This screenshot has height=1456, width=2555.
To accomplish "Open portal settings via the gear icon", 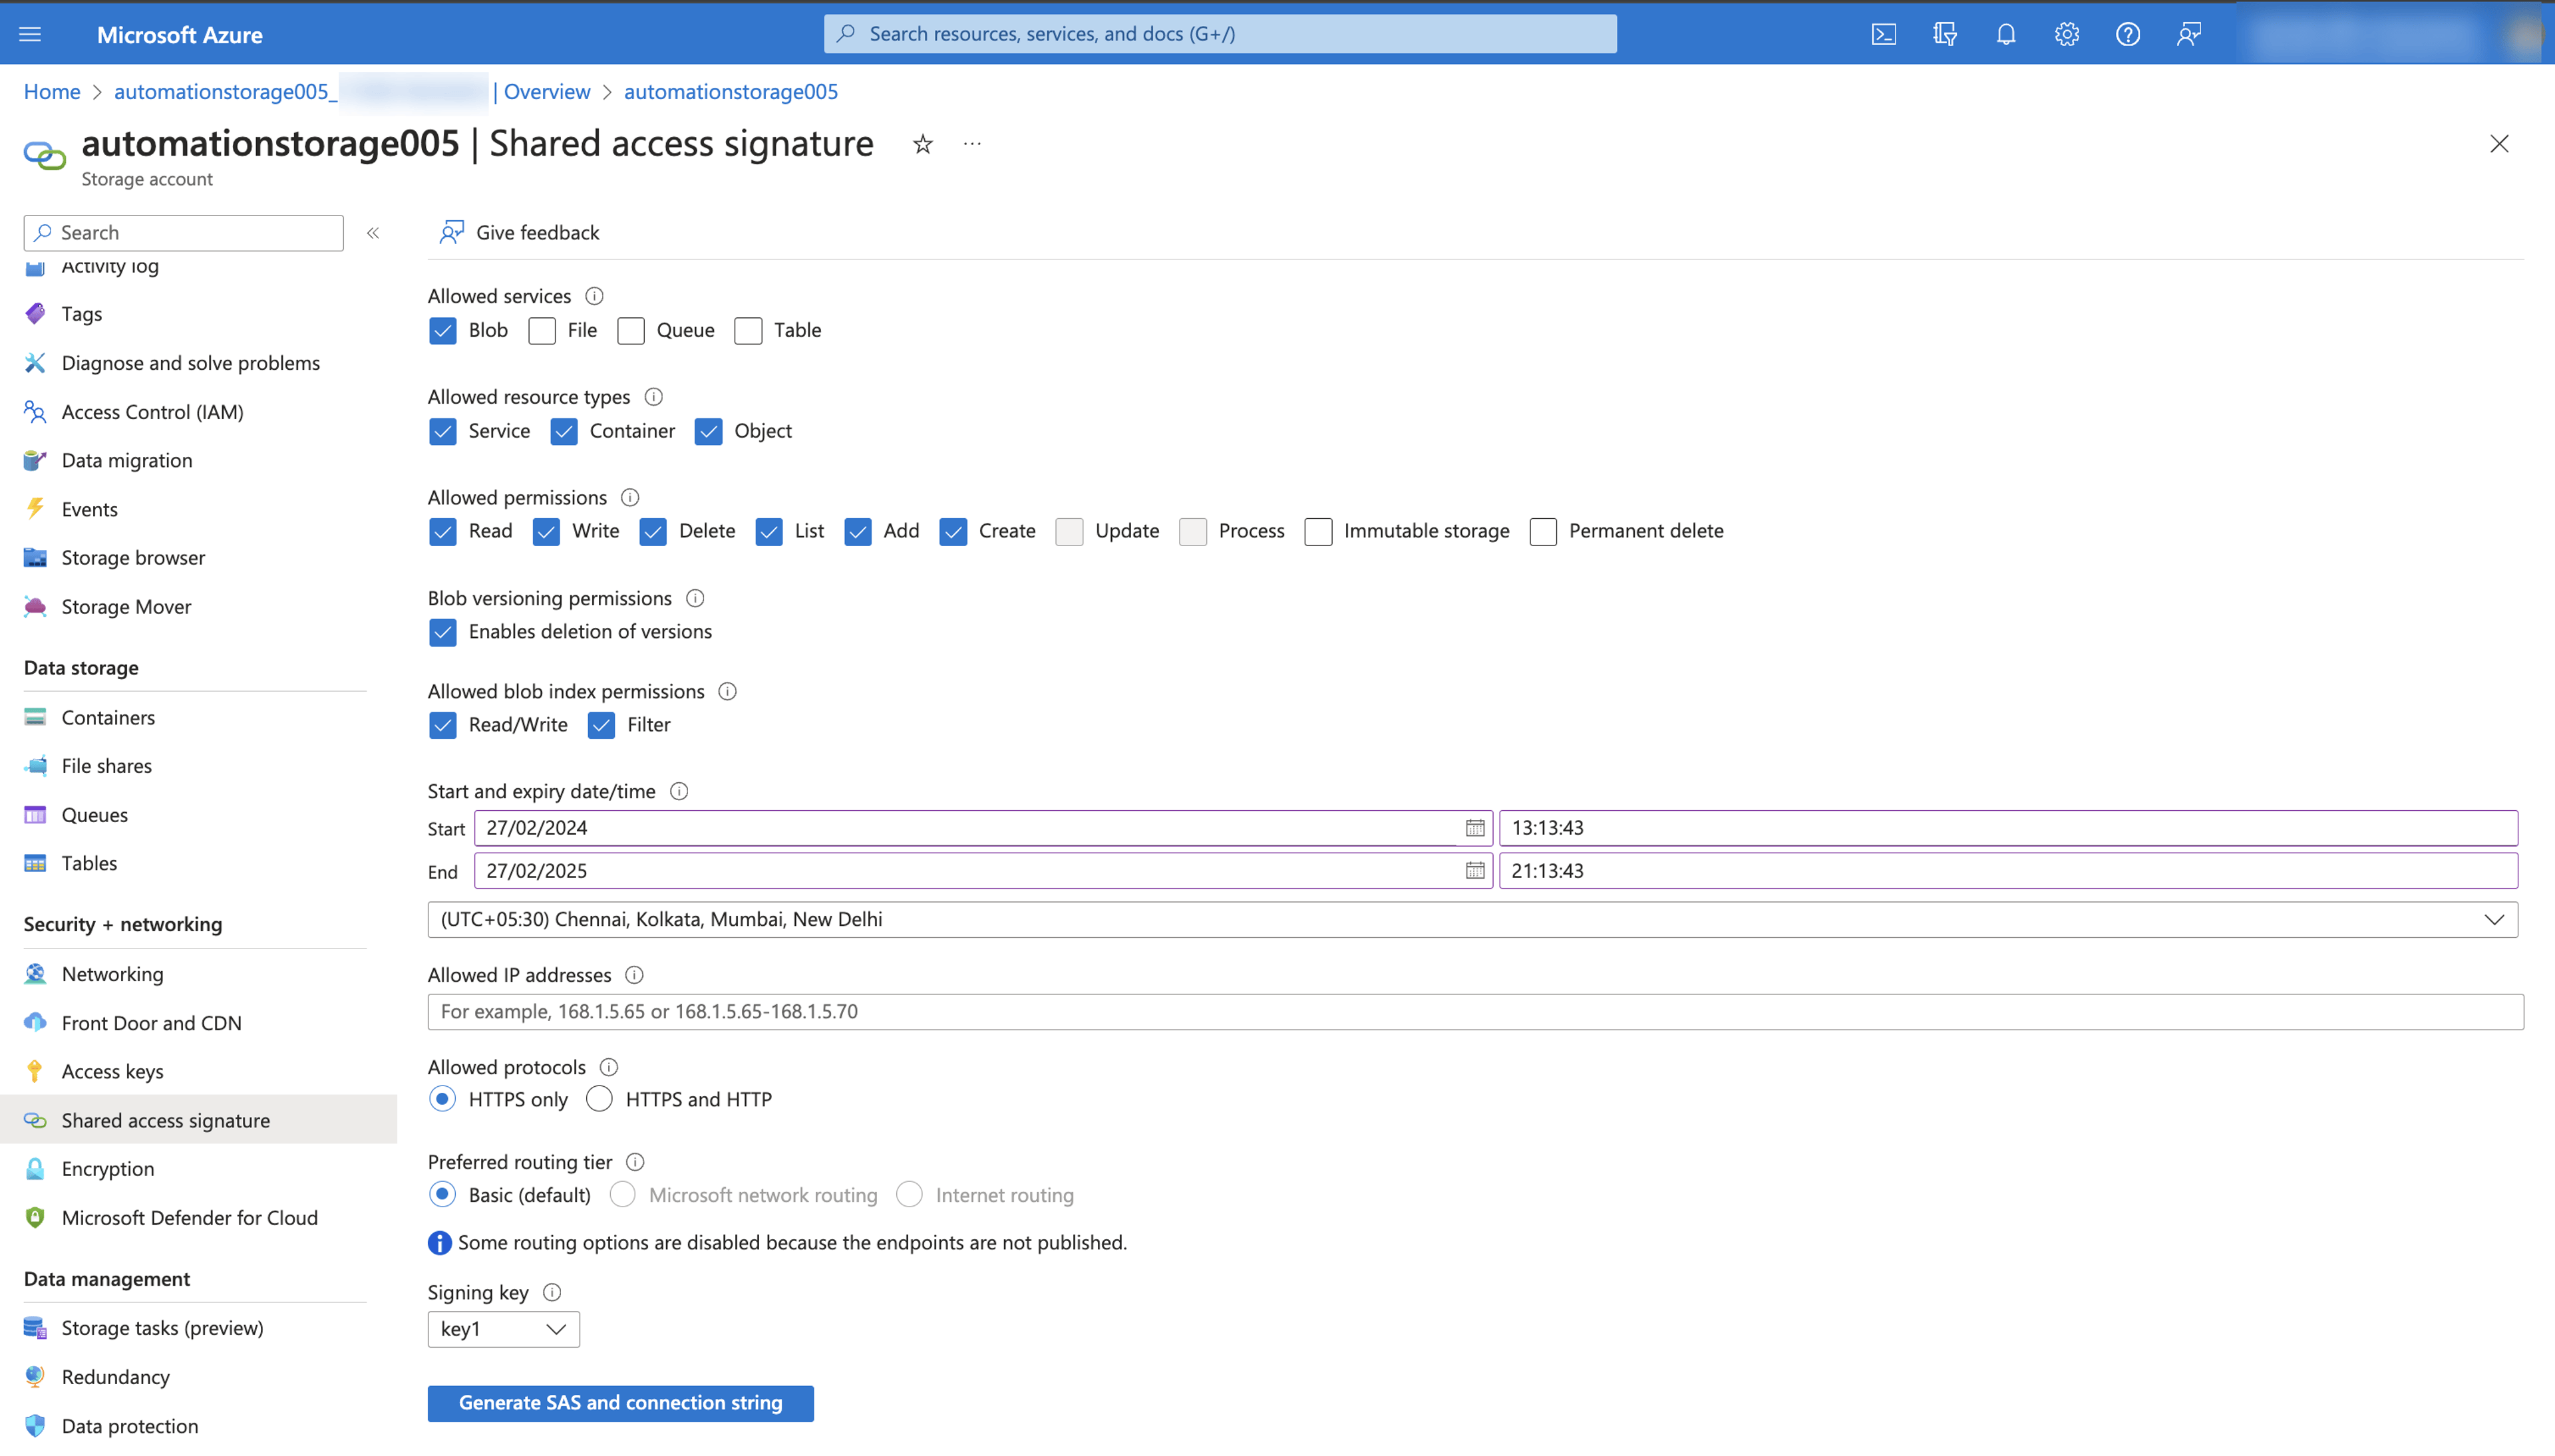I will point(2067,34).
